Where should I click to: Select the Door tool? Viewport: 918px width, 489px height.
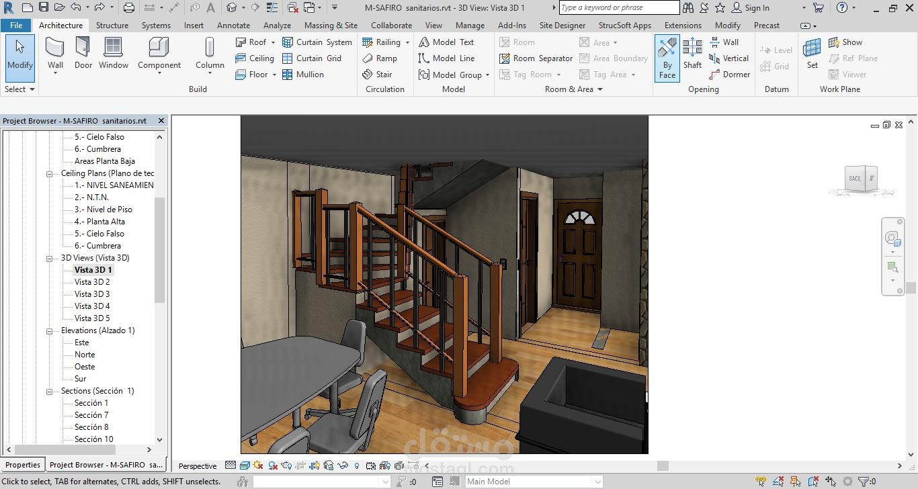tap(83, 53)
